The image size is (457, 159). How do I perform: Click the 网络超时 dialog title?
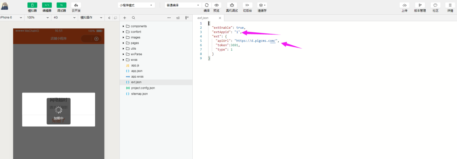pos(59,100)
